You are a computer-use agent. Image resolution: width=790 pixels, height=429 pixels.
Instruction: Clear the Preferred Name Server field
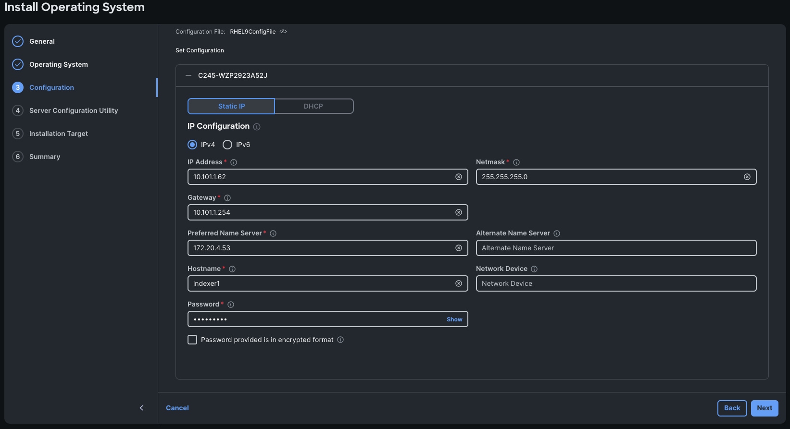(459, 248)
